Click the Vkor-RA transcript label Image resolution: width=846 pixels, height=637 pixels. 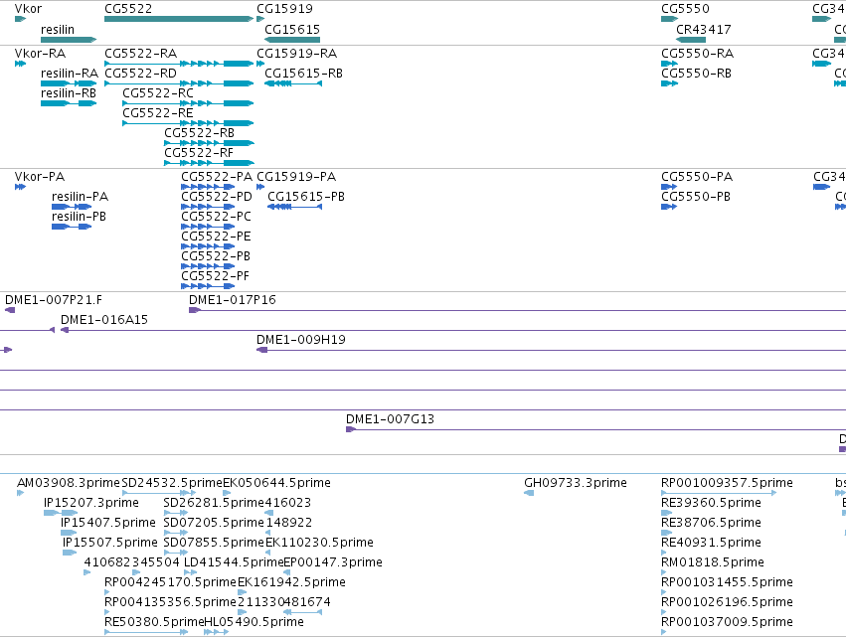tap(40, 54)
